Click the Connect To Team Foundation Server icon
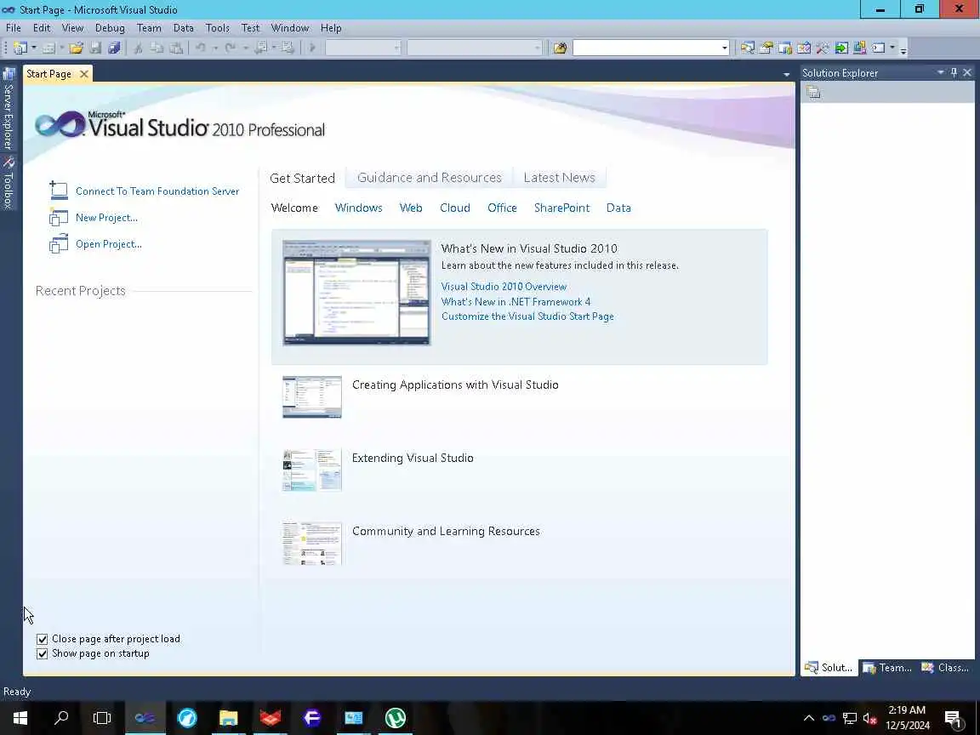Viewport: 980px width, 735px height. (58, 190)
